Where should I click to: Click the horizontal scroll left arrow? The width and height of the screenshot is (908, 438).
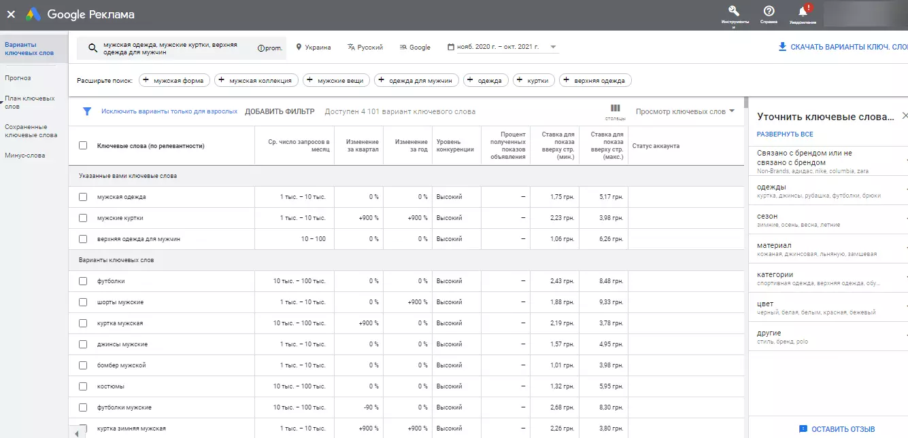click(x=76, y=433)
